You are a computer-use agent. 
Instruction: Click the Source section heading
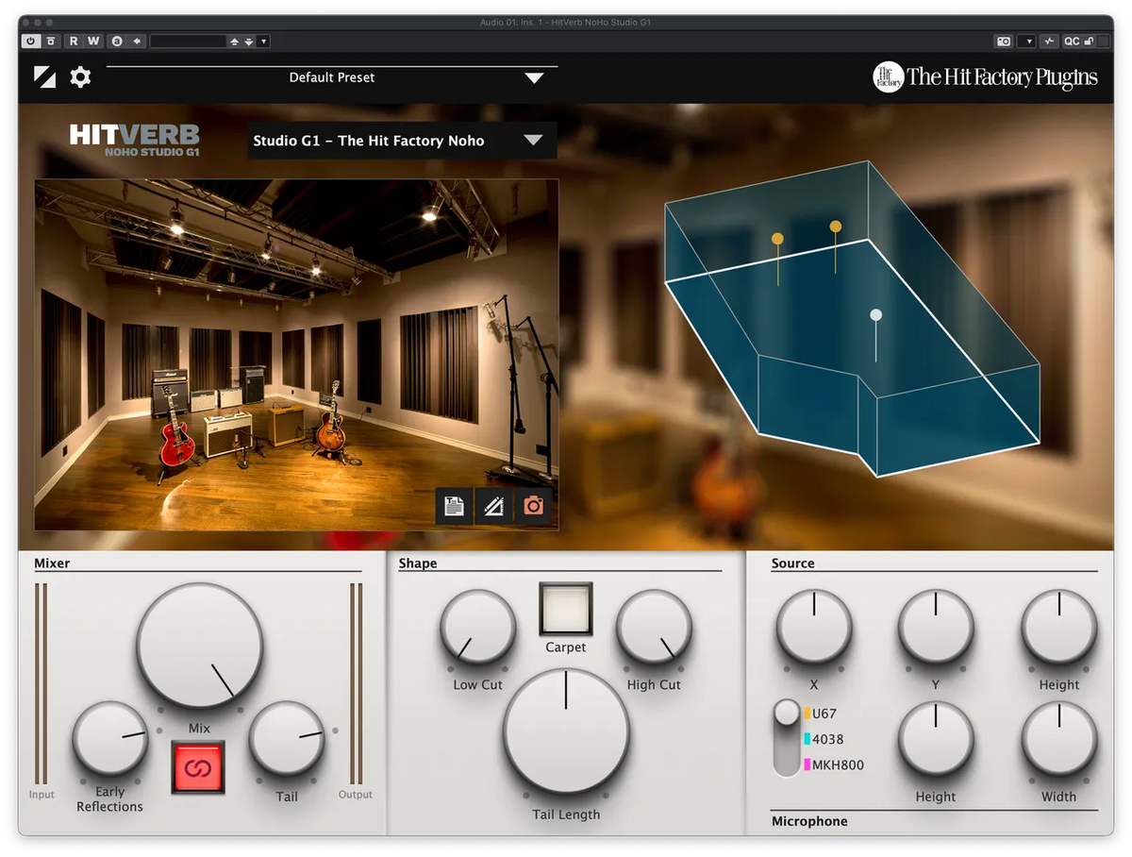coord(792,563)
